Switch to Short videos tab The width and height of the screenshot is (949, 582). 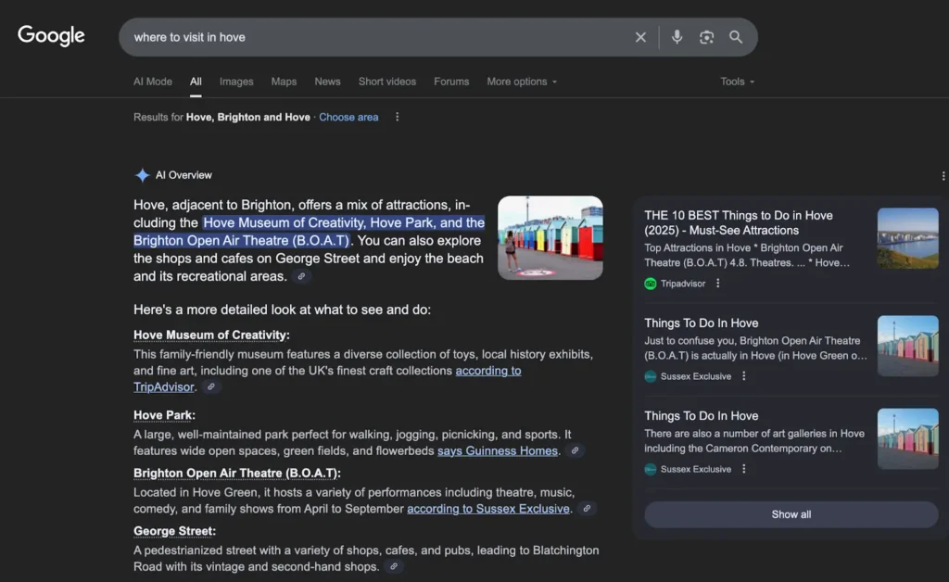[x=386, y=82]
